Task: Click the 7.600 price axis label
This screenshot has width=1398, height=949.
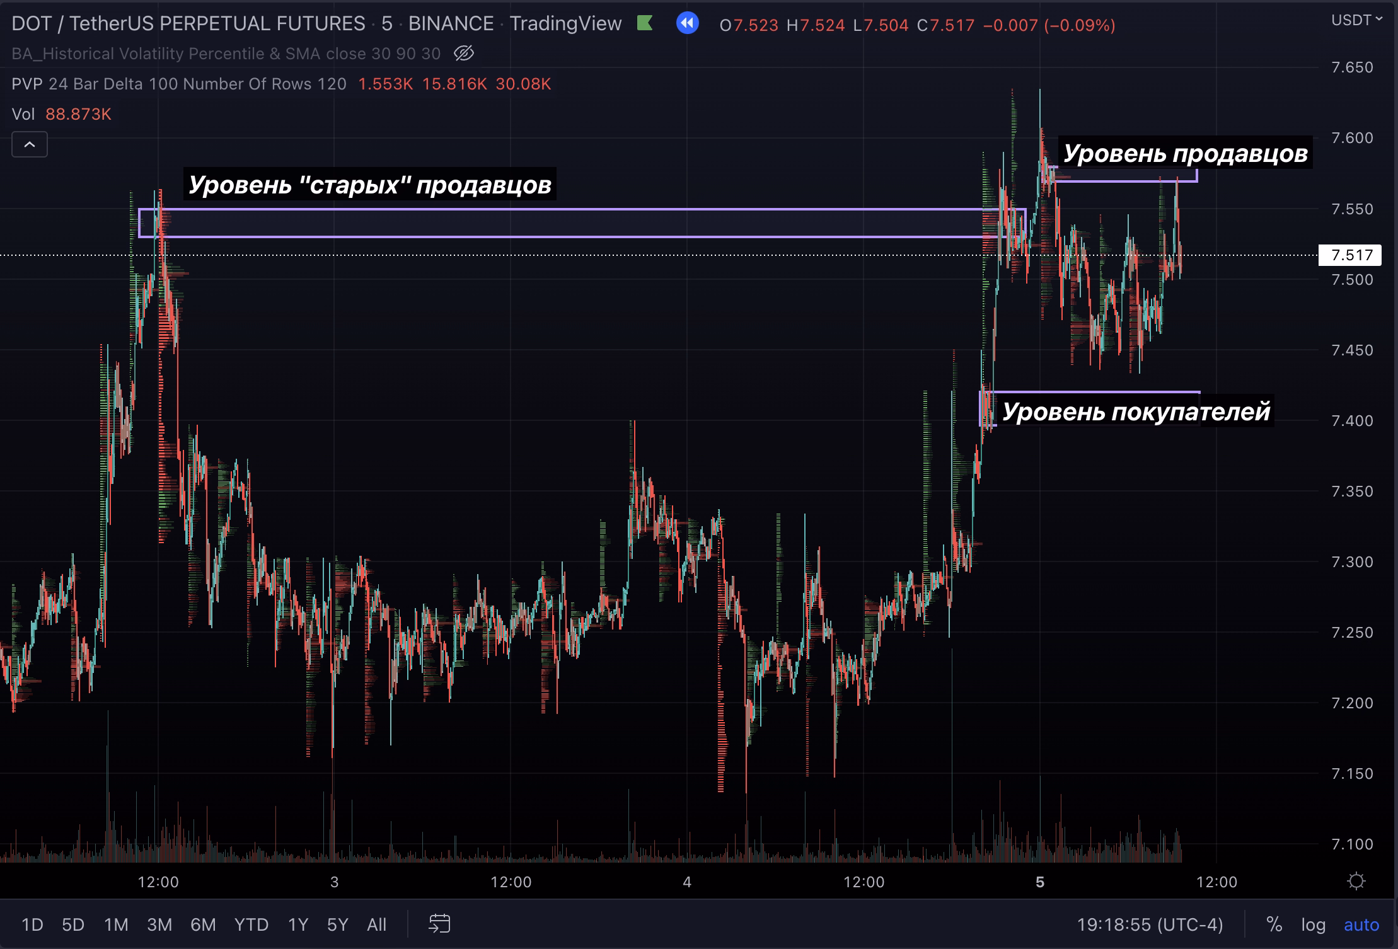Action: (1352, 137)
